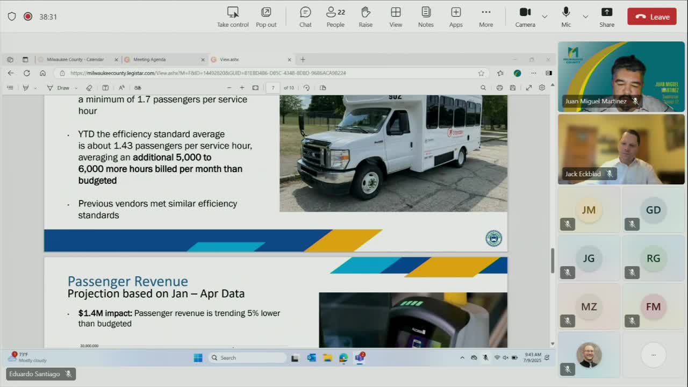Screen dimensions: 688x387
Task: Open the View layout options
Action: click(396, 17)
